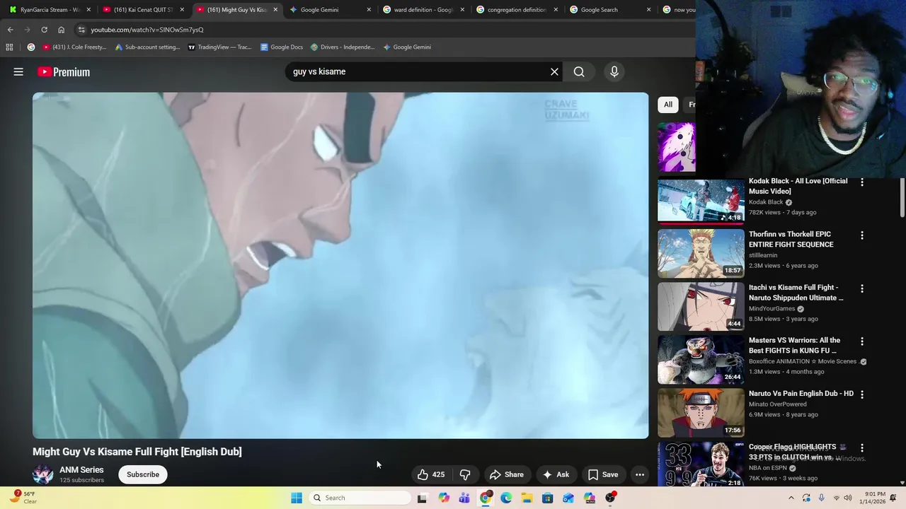Open J. Cole Freestyle bookmark
This screenshot has width=906, height=509.
click(x=74, y=47)
